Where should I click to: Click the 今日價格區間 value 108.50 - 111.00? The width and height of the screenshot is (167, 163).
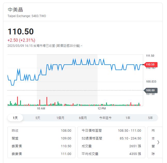coord(129,131)
